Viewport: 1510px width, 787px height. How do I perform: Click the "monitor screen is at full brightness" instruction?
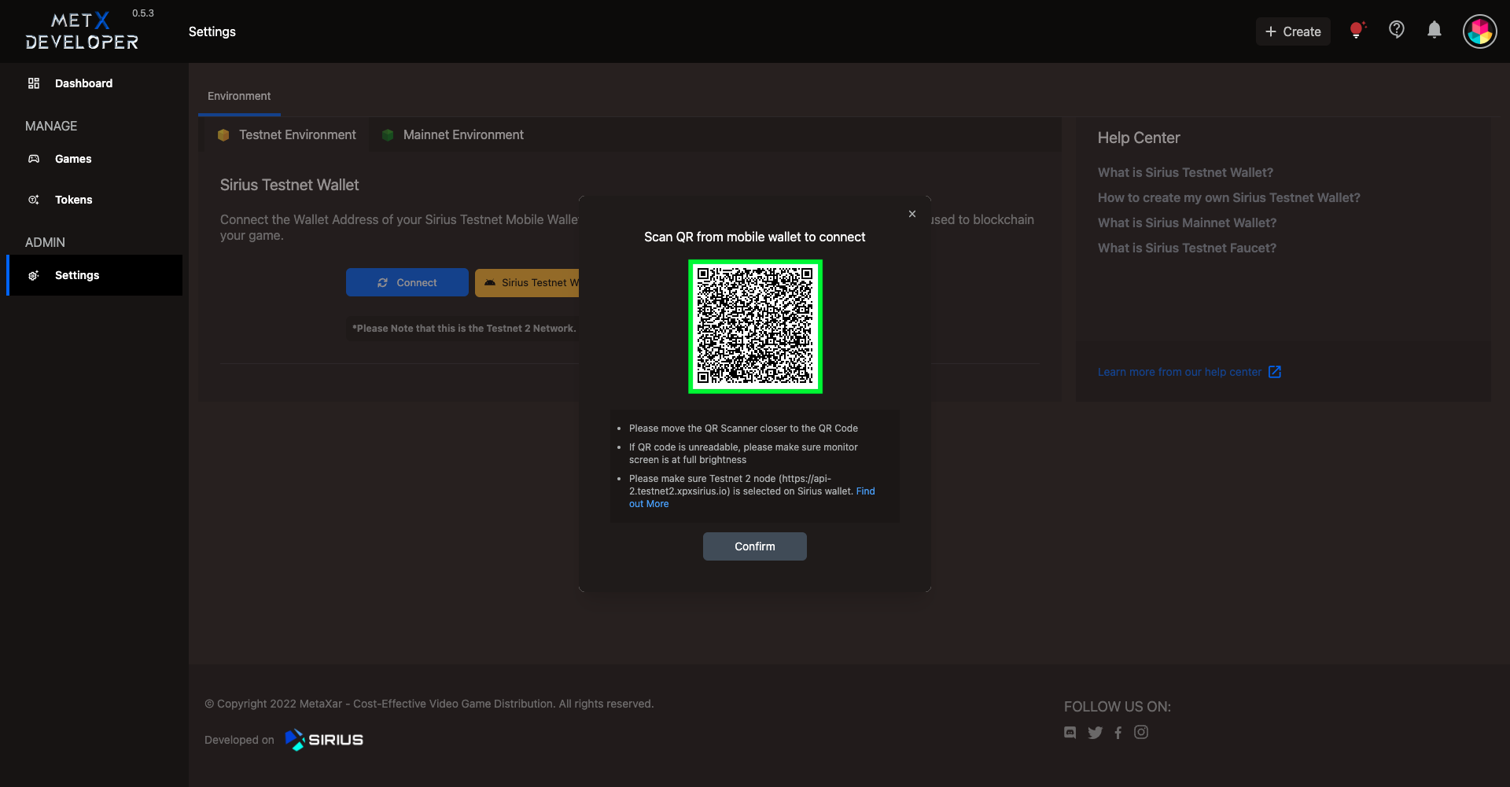[743, 454]
